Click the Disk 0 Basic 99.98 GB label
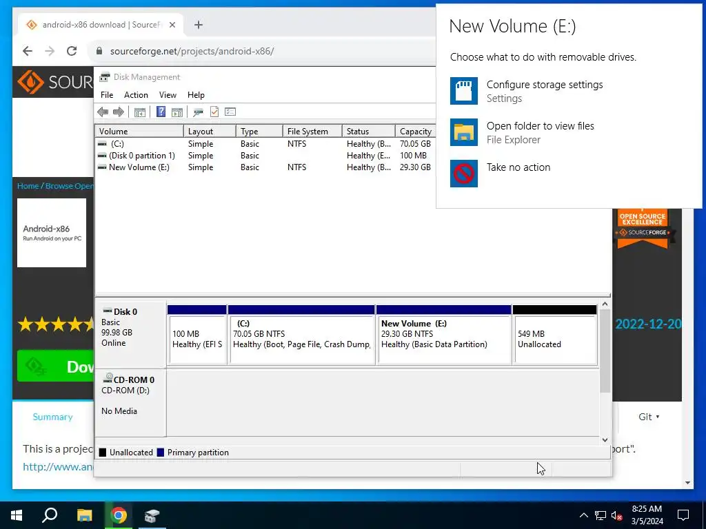The image size is (706, 529). (130, 334)
